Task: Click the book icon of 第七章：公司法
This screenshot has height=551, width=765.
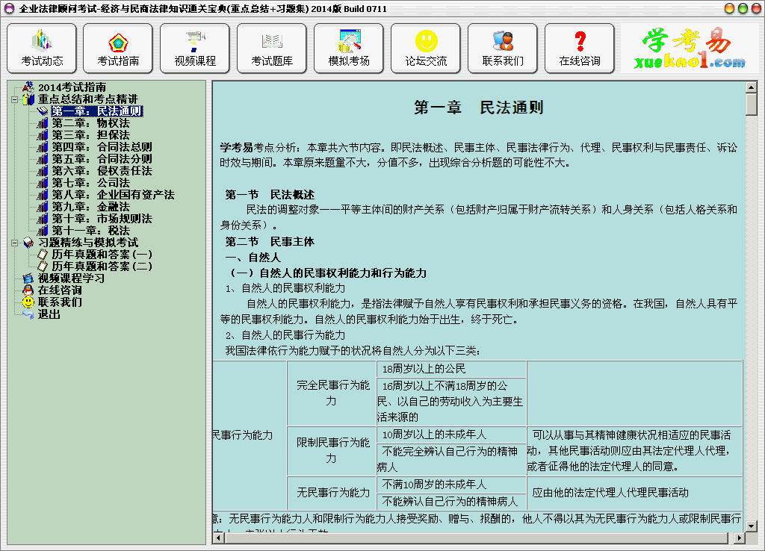Action: click(43, 183)
